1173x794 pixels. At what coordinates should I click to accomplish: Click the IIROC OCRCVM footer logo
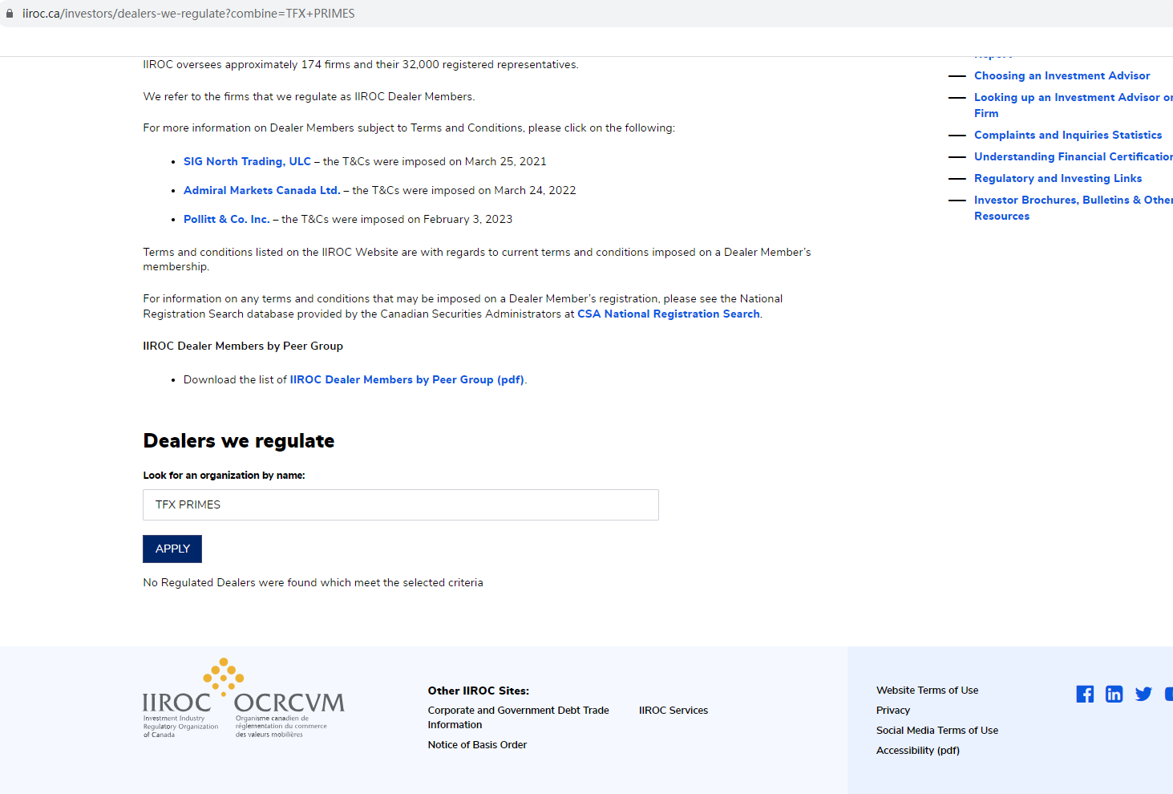(x=243, y=699)
